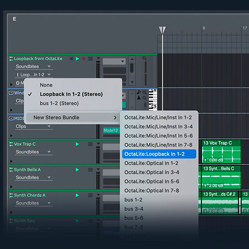Open Soundbites dropdown on Vox Trap C track
This screenshot has height=249, width=249.
(x=33, y=152)
